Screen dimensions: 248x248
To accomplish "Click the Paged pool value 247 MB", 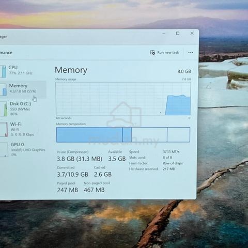I will [x=68, y=190].
